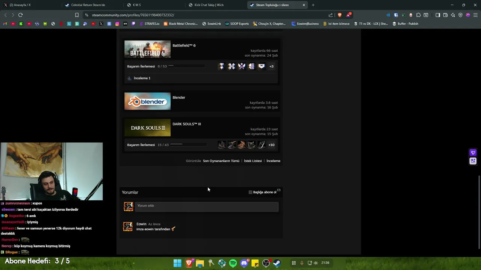Click the translate icon on right edge

click(x=473, y=161)
